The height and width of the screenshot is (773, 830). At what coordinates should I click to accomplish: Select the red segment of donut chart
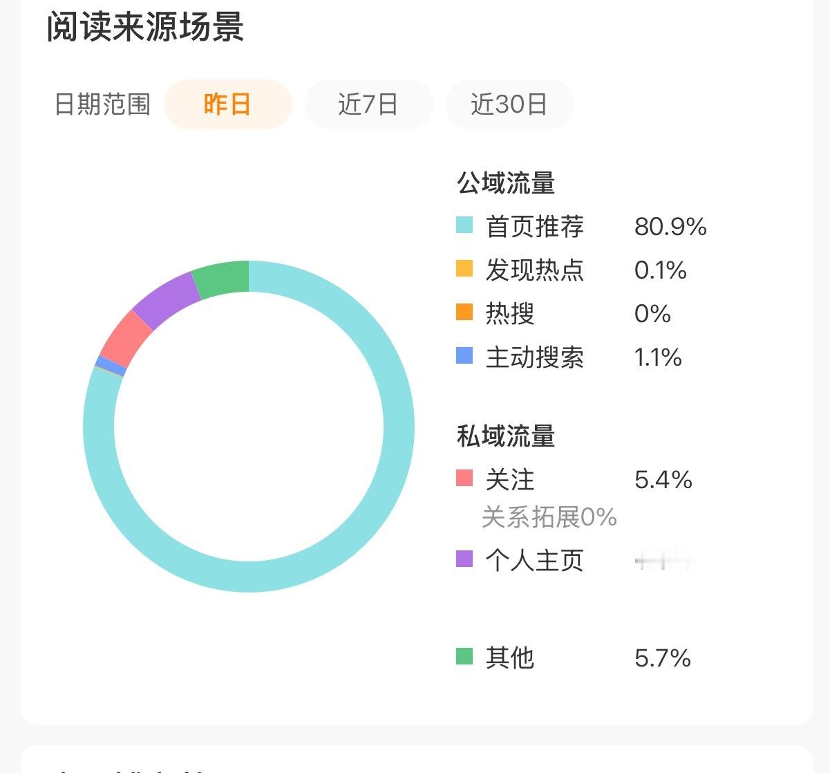coord(125,339)
